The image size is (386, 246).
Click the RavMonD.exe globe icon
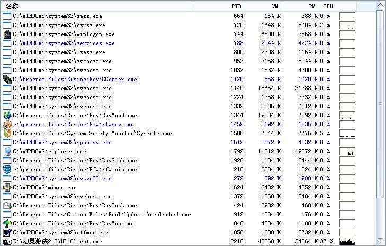tap(7, 115)
